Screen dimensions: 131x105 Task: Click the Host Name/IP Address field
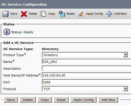click(x=86, y=75)
